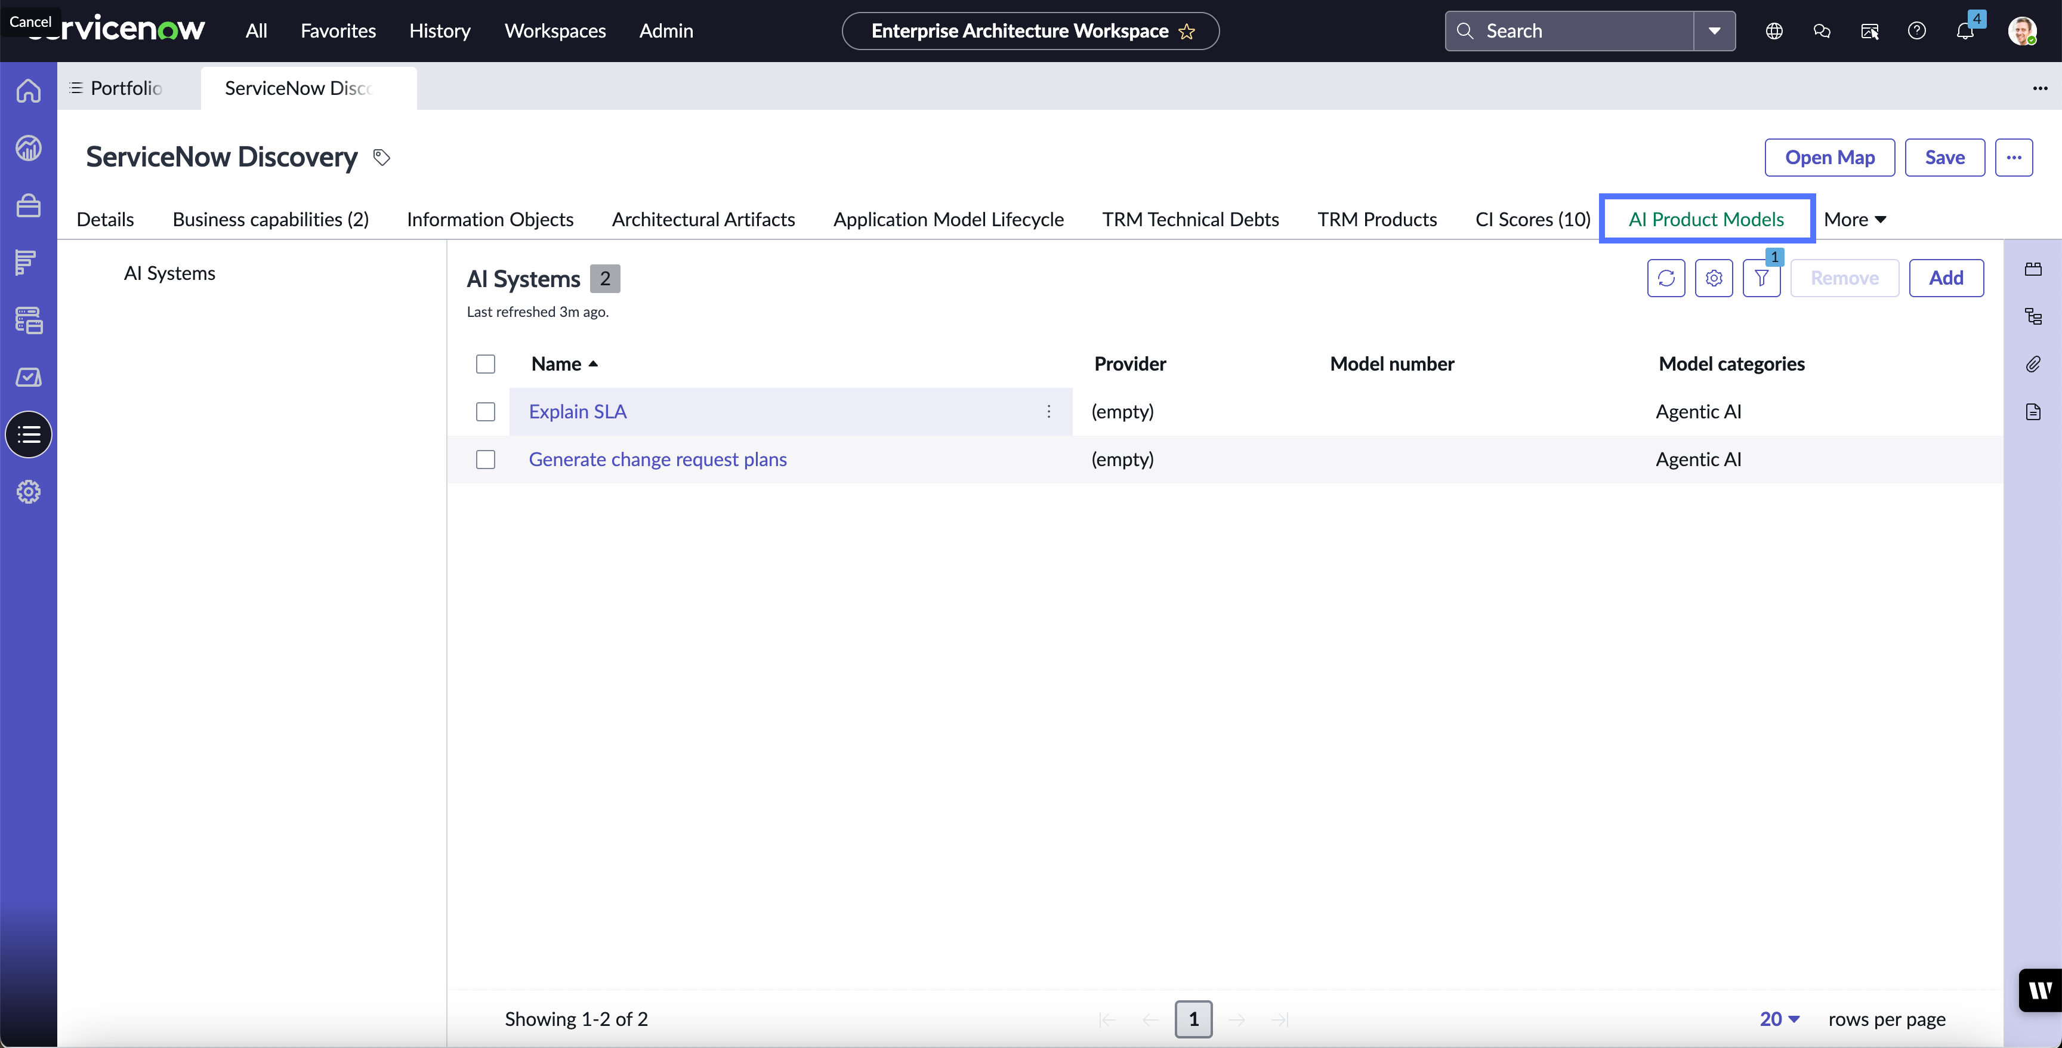The image size is (2062, 1048).
Task: Open the server records icon in sidebar
Action: coord(29,320)
